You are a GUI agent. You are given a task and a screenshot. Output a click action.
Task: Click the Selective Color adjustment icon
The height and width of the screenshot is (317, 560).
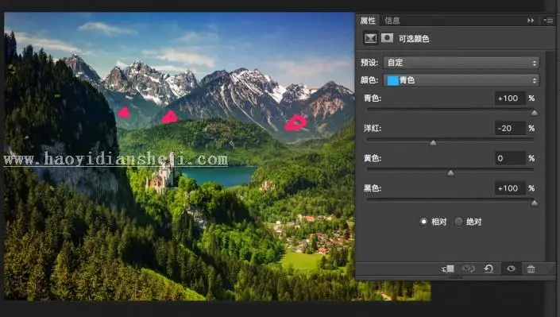pos(370,38)
